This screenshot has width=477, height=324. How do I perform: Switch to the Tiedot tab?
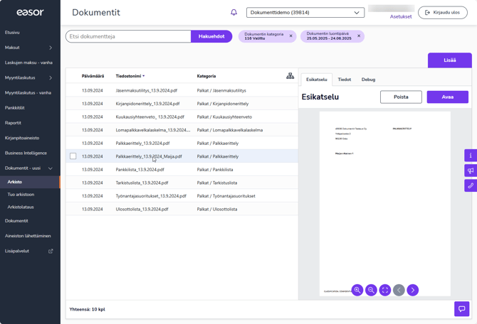(345, 80)
